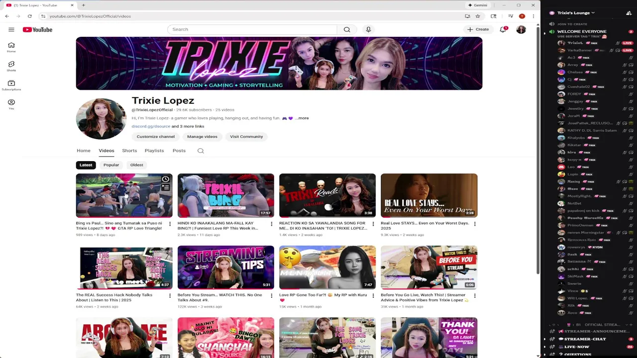This screenshot has height=358, width=637.
Task: Click the Gemini button in Chrome
Action: pyautogui.click(x=478, y=5)
